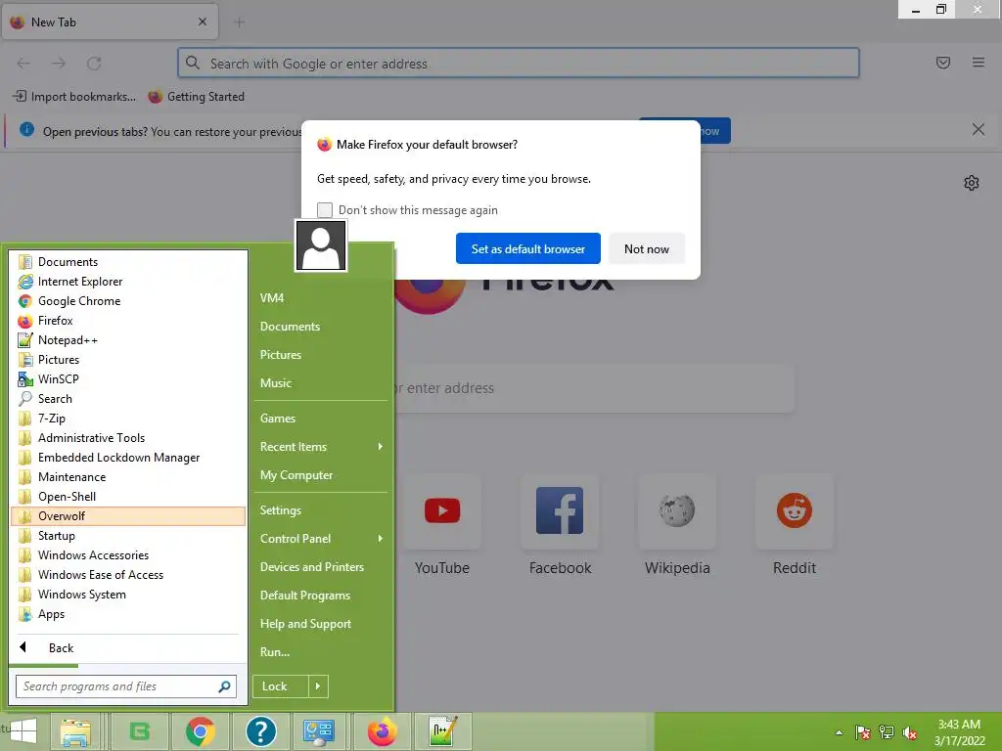
Task: Open the Help question mark taskbar icon
Action: (x=260, y=731)
